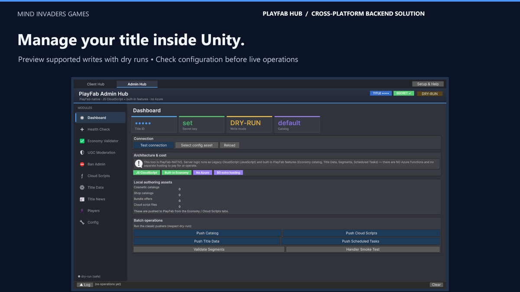
Task: Click the $0 extra hosting tag
Action: 228,173
